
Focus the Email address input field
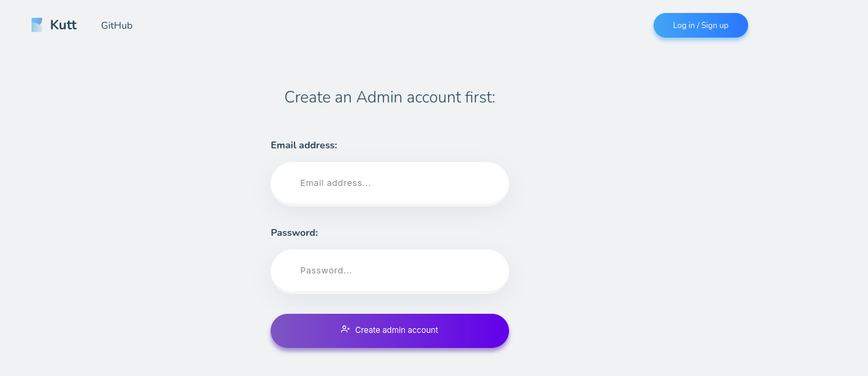click(x=389, y=183)
